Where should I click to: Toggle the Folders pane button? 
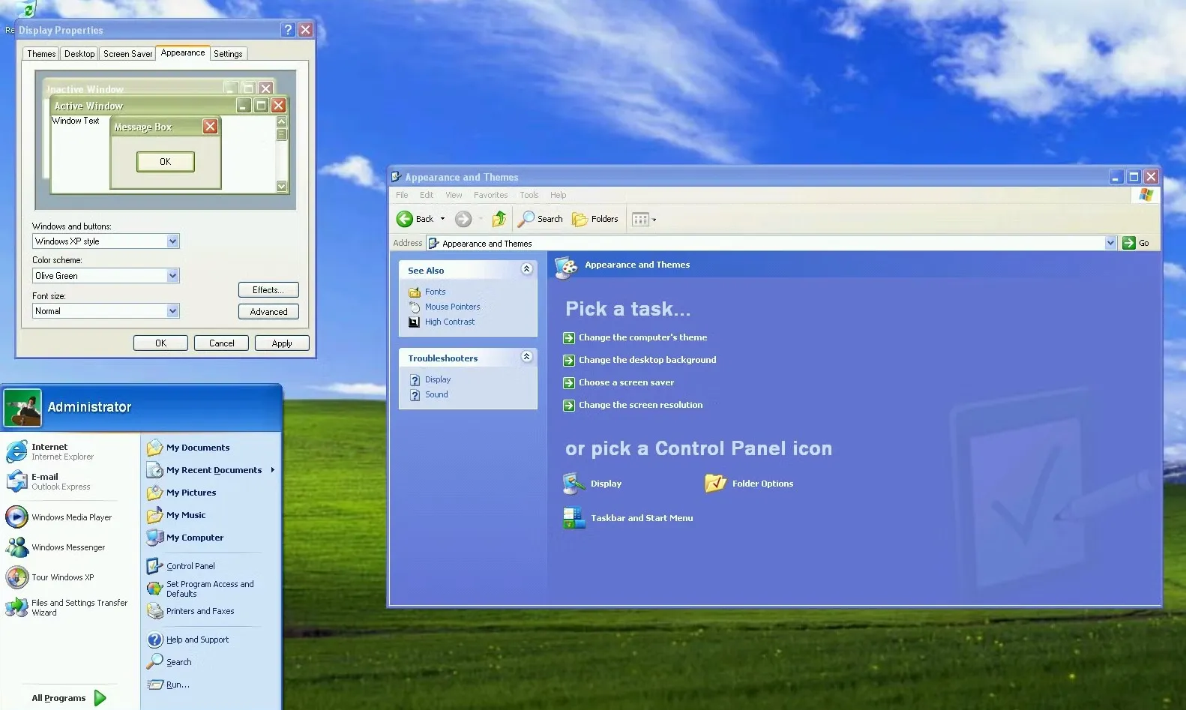(595, 219)
